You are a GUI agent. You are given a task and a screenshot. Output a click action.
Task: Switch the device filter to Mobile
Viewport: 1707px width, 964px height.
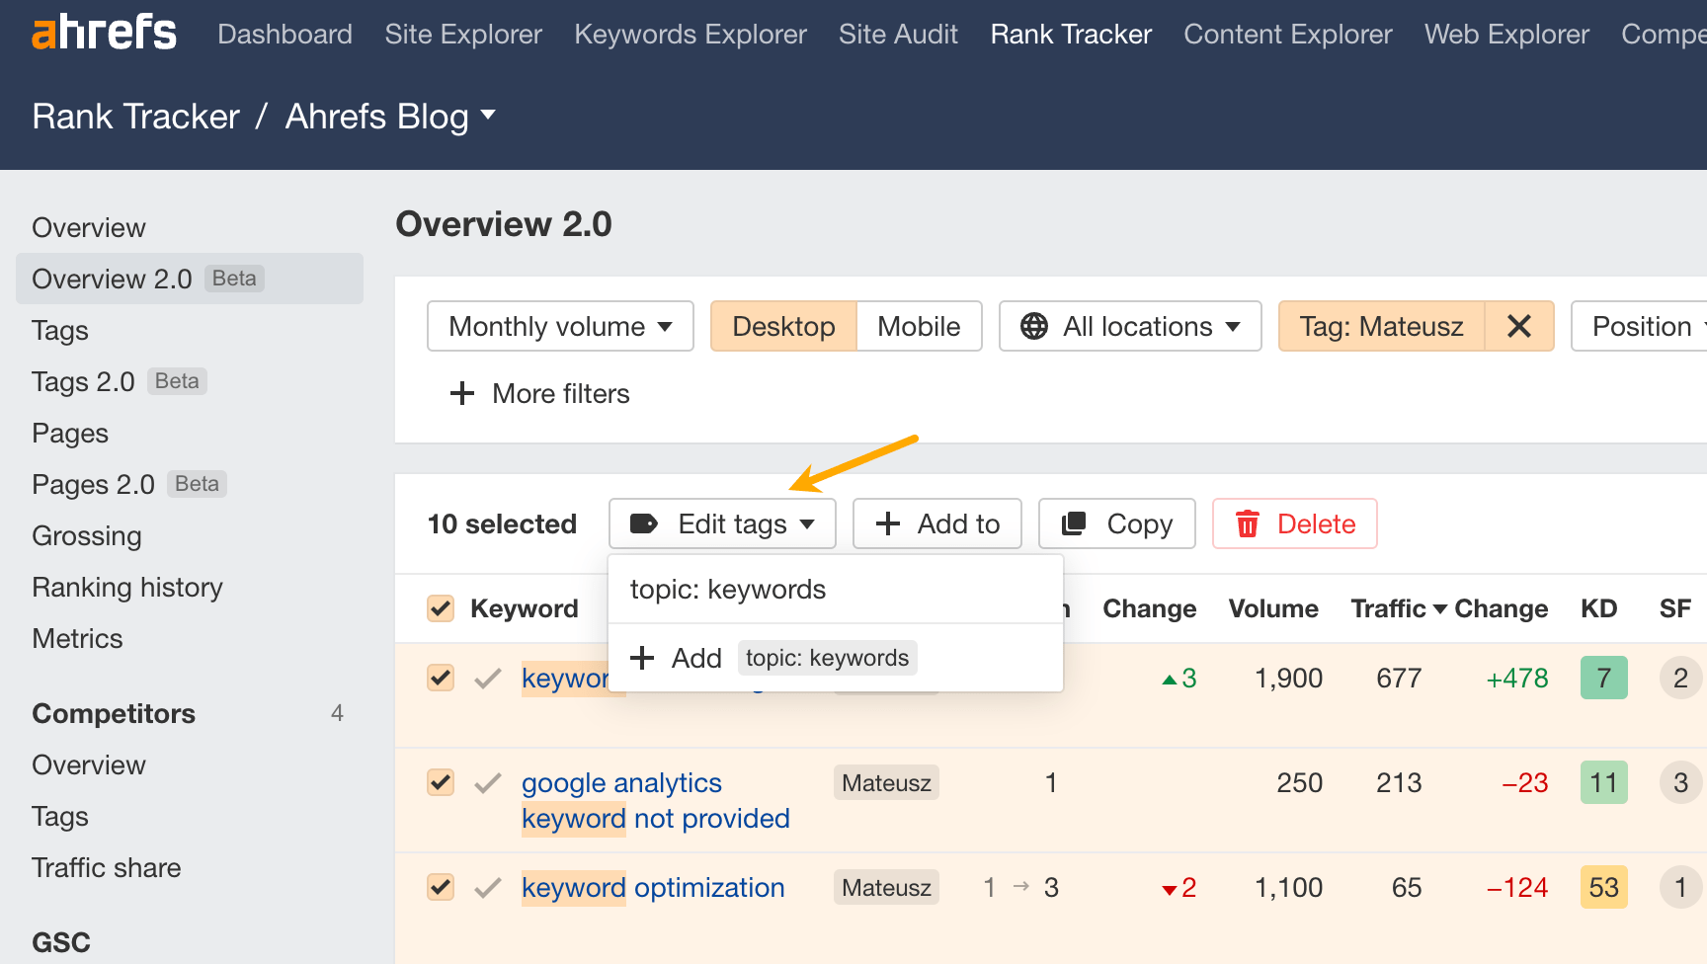918,326
